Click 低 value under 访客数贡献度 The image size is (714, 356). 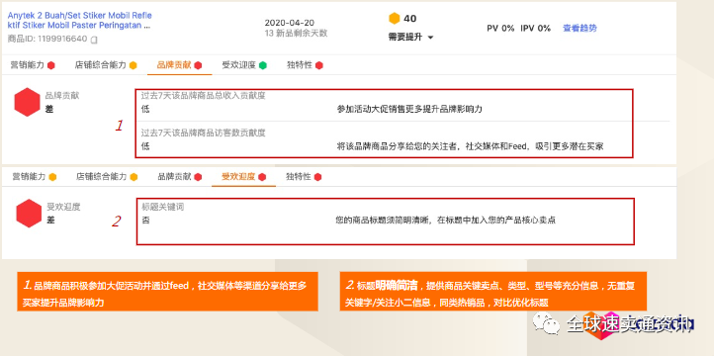point(144,146)
